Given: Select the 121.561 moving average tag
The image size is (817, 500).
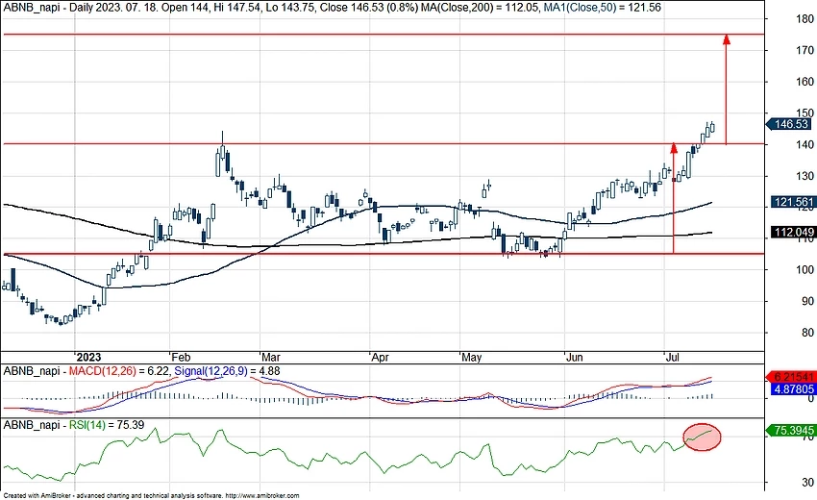Looking at the screenshot, I should [792, 203].
